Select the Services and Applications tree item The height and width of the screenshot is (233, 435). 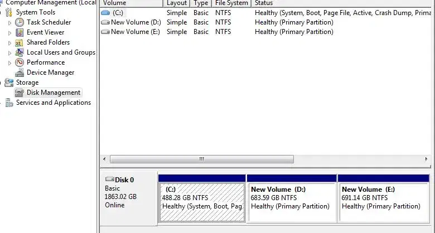pyautogui.click(x=53, y=103)
